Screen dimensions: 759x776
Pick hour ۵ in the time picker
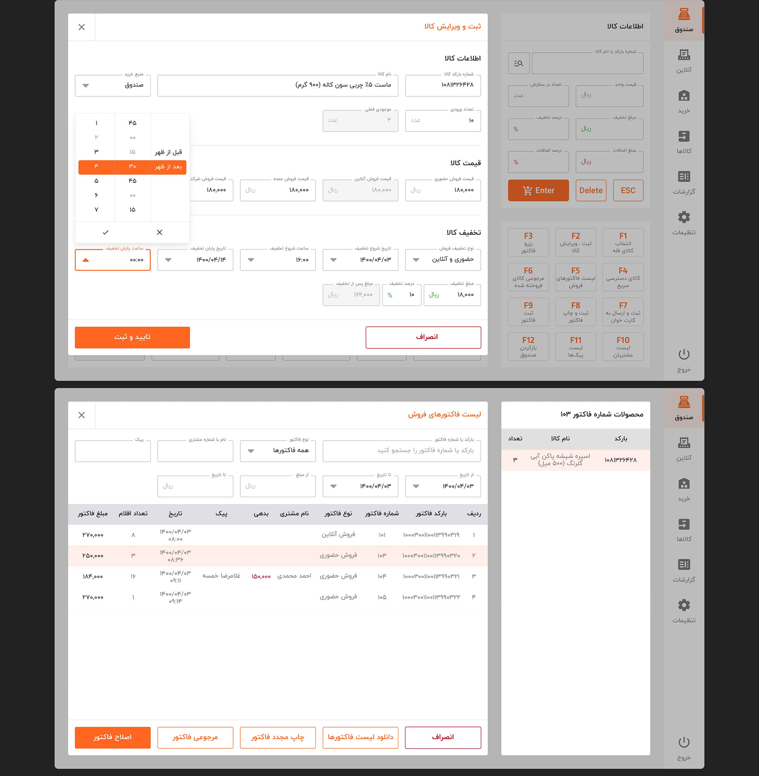96,181
